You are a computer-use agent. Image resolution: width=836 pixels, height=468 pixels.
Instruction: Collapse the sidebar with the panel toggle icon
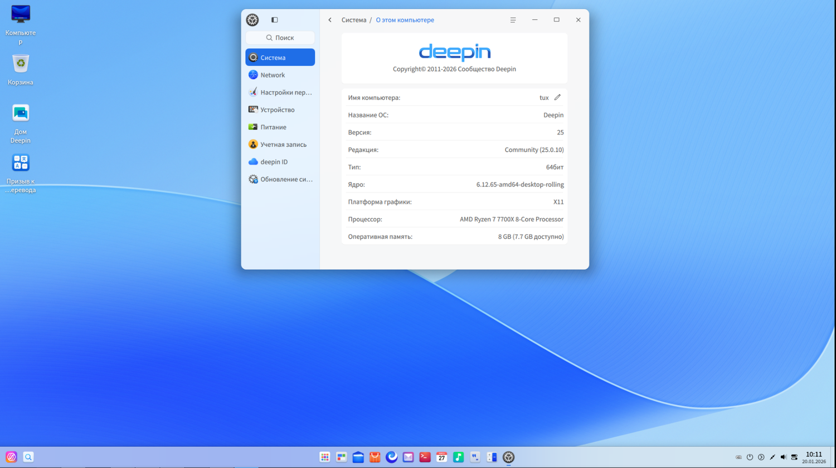(274, 19)
